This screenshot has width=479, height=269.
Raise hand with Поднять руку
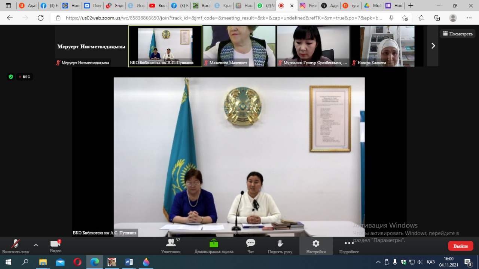pyautogui.click(x=280, y=246)
